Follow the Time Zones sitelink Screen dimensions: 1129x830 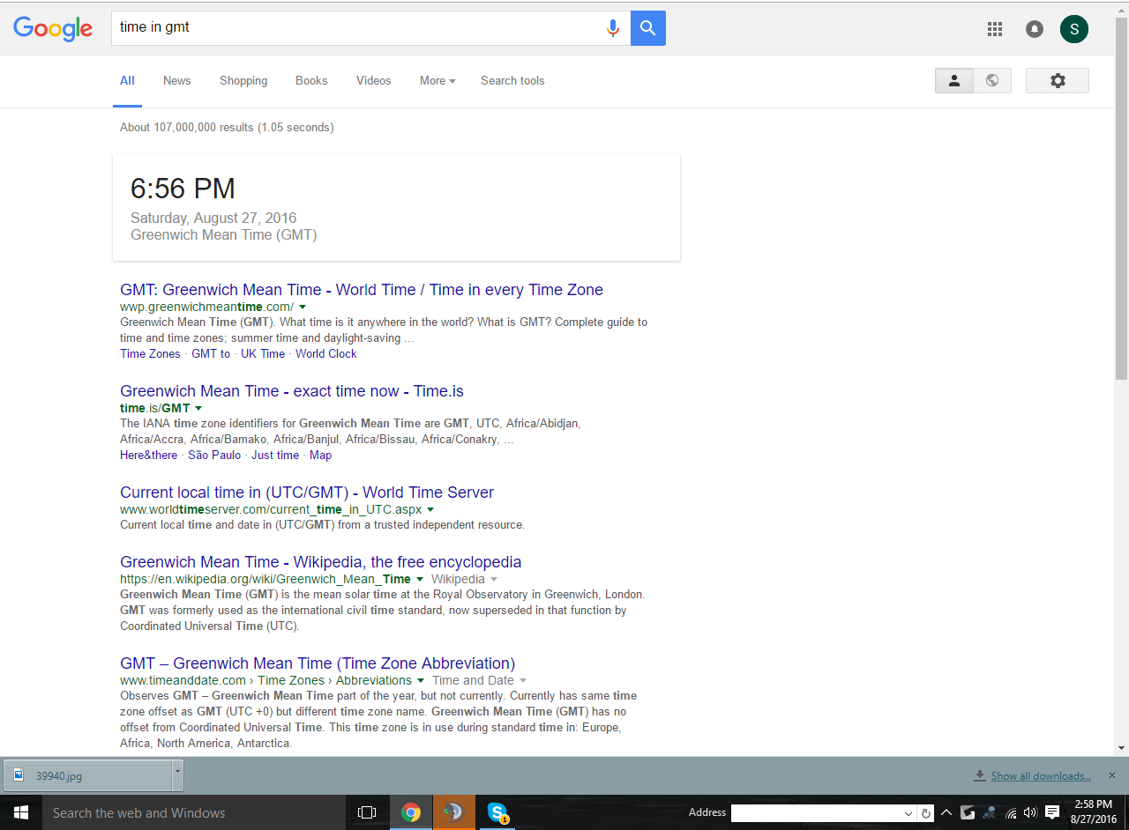[x=150, y=353]
